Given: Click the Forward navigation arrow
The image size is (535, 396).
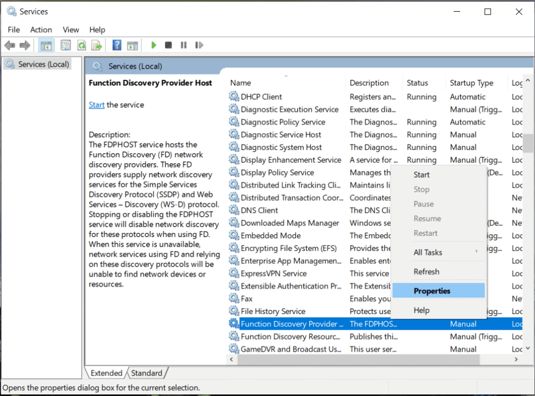Looking at the screenshot, I should click(25, 45).
